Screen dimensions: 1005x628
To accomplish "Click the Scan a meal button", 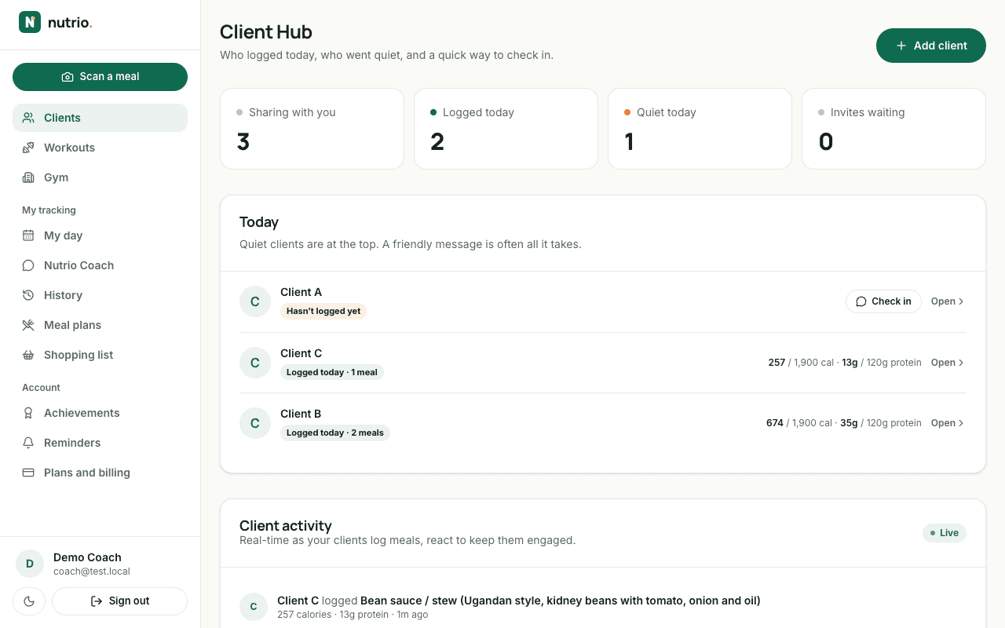I will pos(100,77).
